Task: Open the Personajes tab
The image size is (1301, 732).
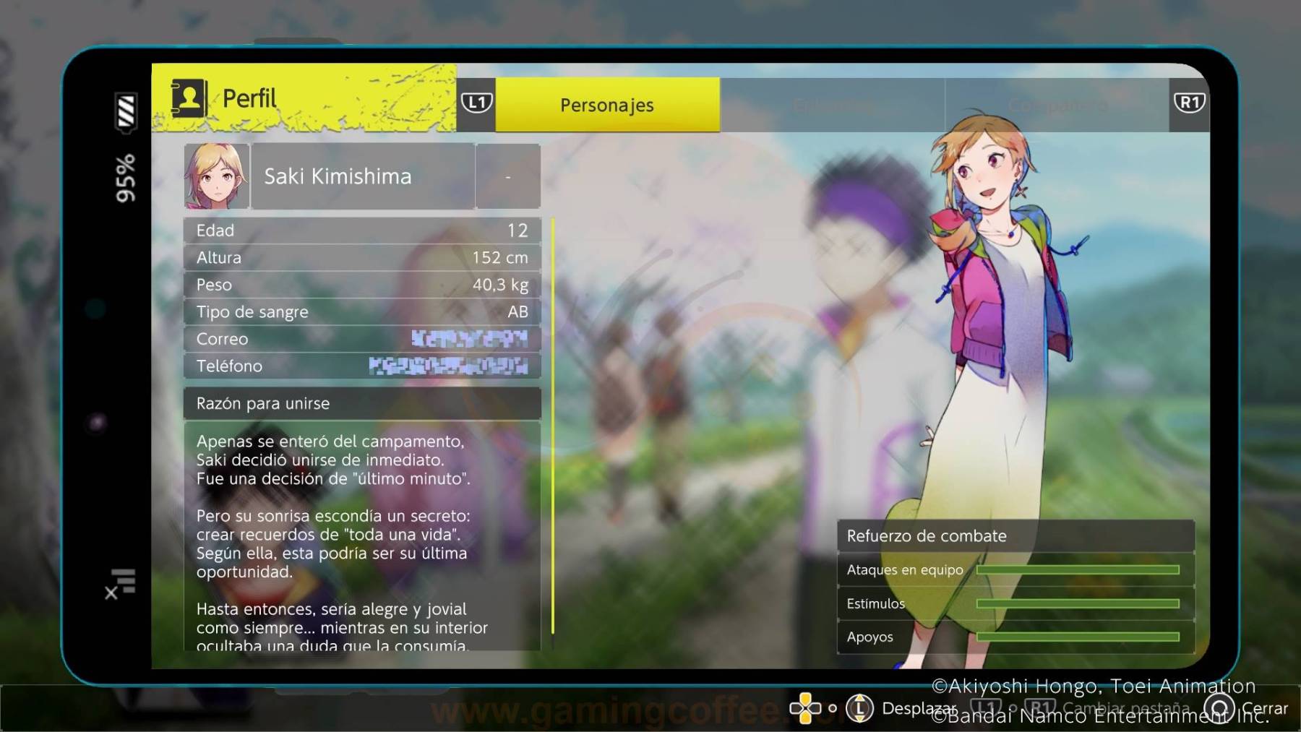Action: pyautogui.click(x=607, y=105)
